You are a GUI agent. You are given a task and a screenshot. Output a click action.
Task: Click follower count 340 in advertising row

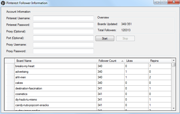click(111, 72)
